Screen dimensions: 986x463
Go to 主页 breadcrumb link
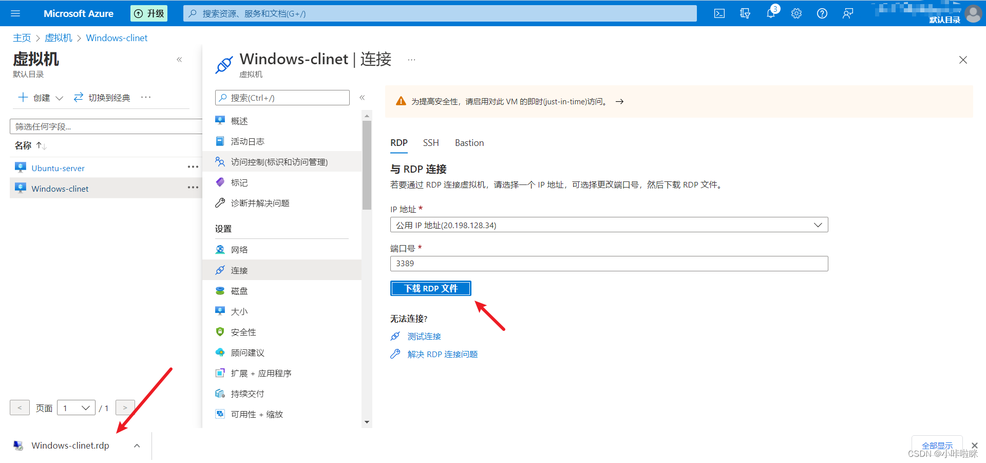coord(22,38)
